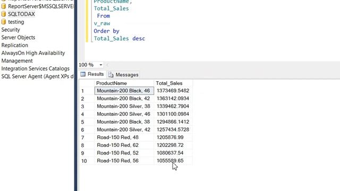340x191 pixels.
Task: Select cell Mountain-200 Black, 46
Action: pyautogui.click(x=124, y=91)
